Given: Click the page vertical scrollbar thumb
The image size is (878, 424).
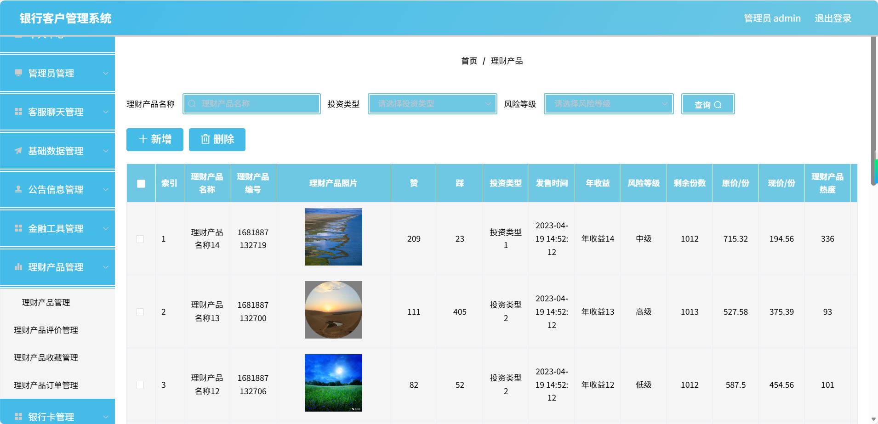Looking at the screenshot, I should 874,111.
